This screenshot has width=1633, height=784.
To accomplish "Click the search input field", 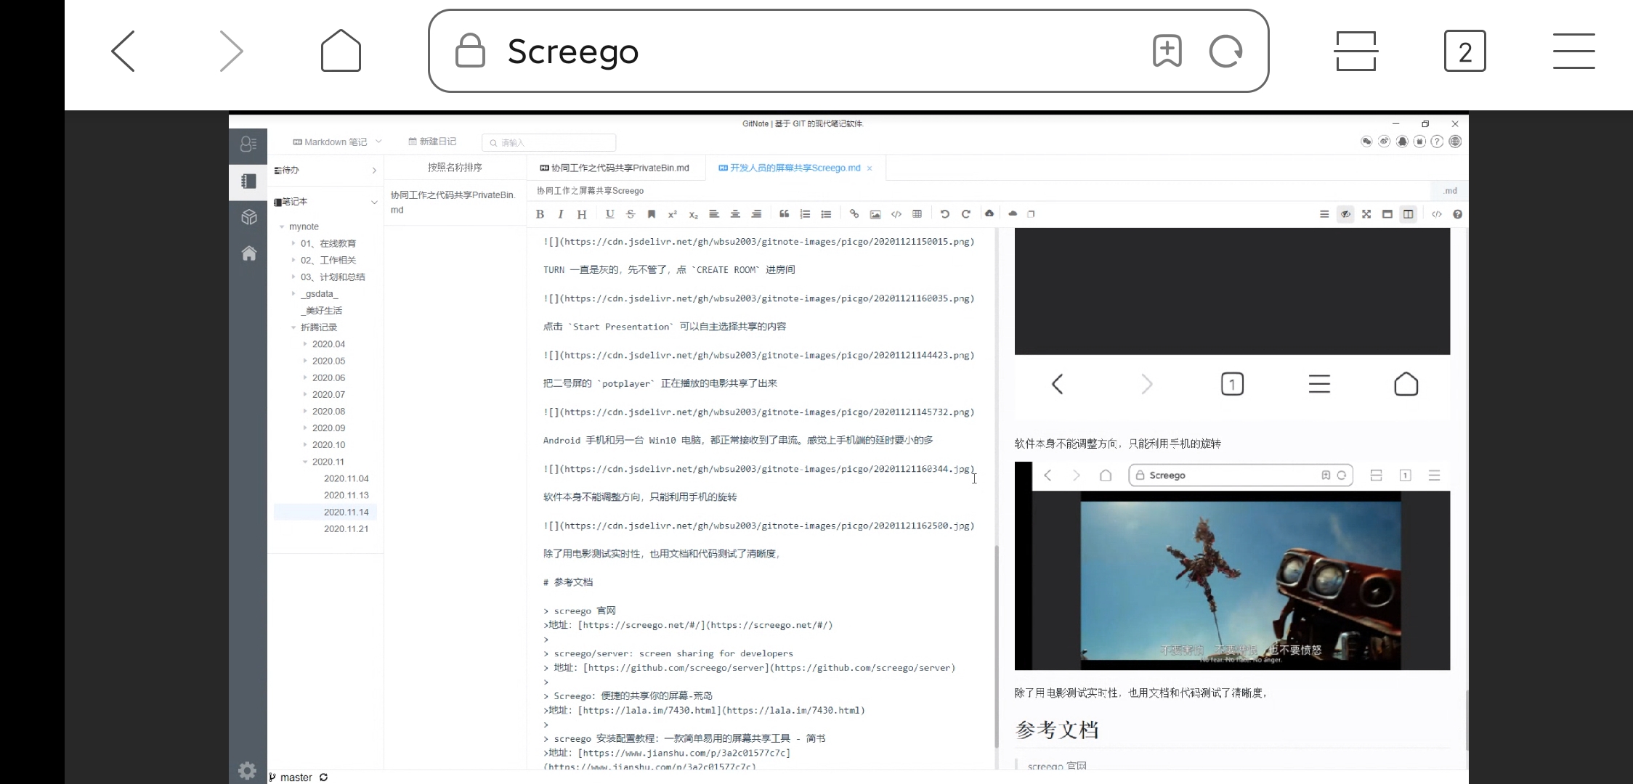I will [x=549, y=142].
